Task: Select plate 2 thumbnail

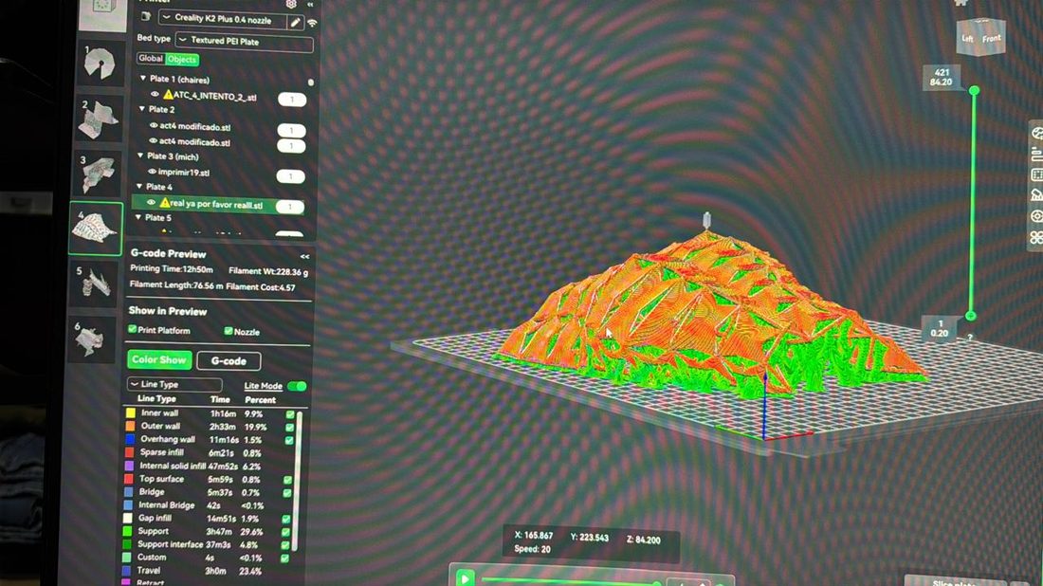Action: 99,119
